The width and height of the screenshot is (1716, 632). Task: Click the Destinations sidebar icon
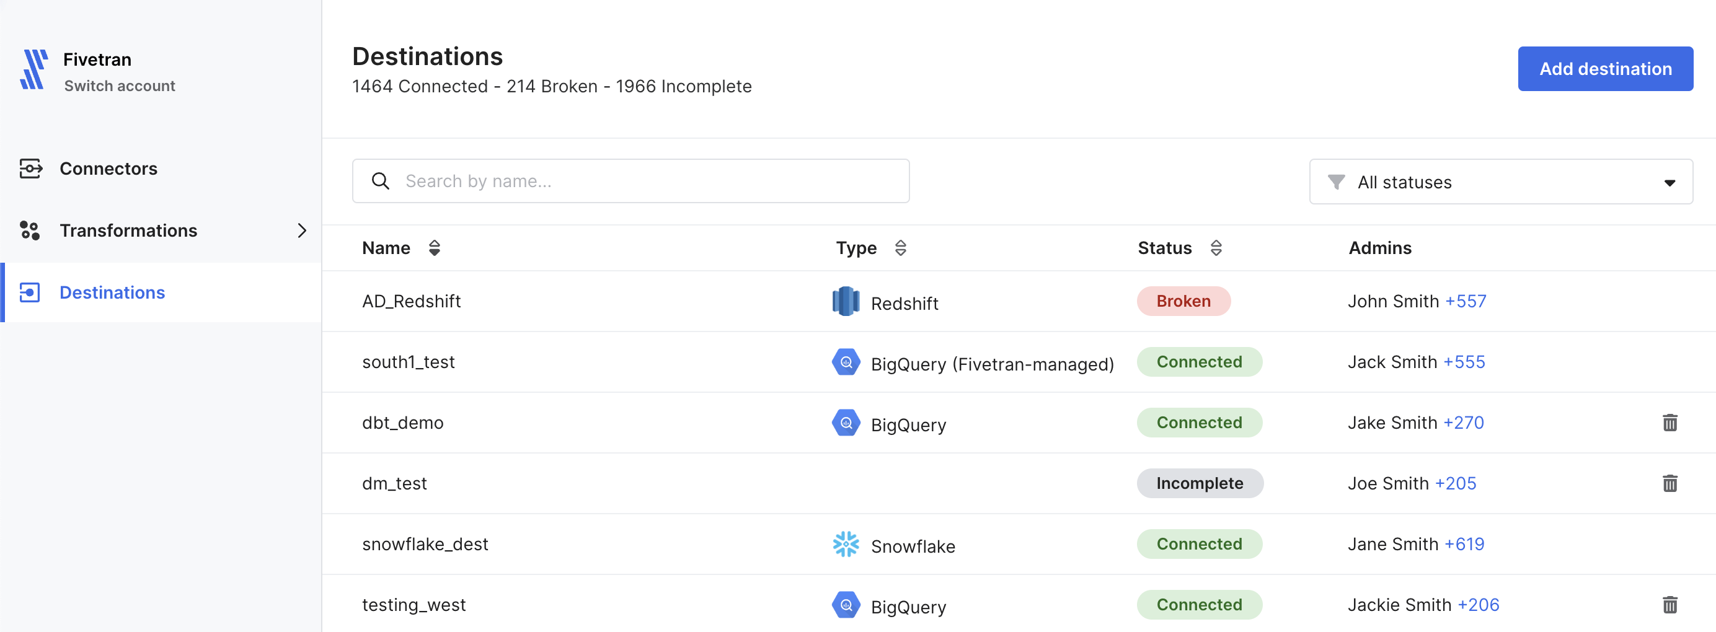point(30,292)
